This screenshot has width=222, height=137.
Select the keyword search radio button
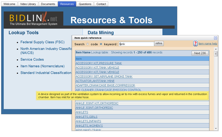[101, 44]
